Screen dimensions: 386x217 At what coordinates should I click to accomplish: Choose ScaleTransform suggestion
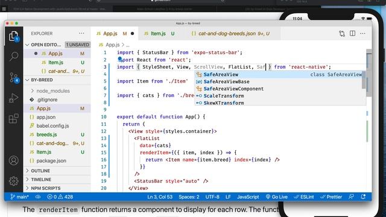pyautogui.click(x=279, y=96)
